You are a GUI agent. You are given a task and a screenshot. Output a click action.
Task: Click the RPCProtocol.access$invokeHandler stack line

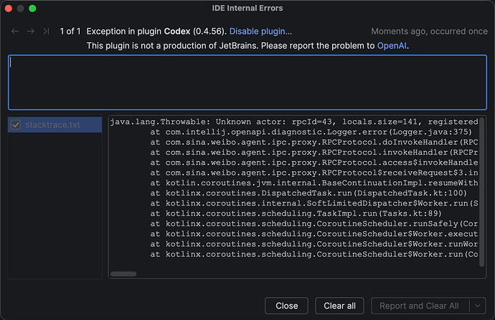click(314, 163)
